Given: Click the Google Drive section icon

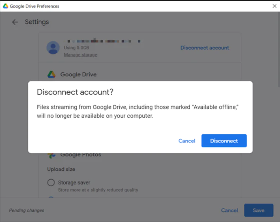Looking at the screenshot, I should (x=51, y=74).
